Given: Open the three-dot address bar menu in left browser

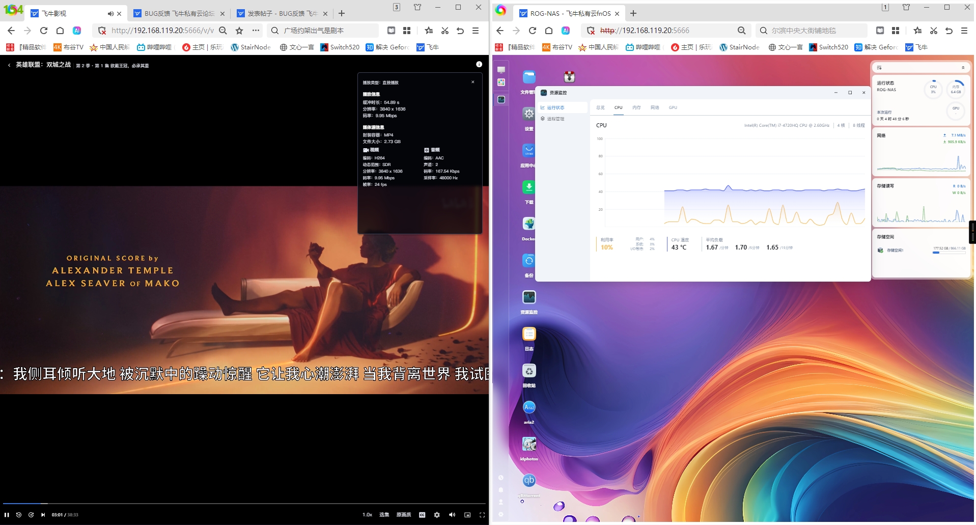Looking at the screenshot, I should tap(256, 31).
